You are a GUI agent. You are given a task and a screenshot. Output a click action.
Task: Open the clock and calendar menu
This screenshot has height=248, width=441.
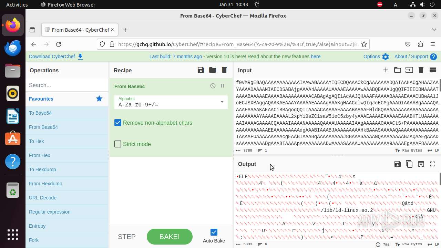(x=233, y=4)
